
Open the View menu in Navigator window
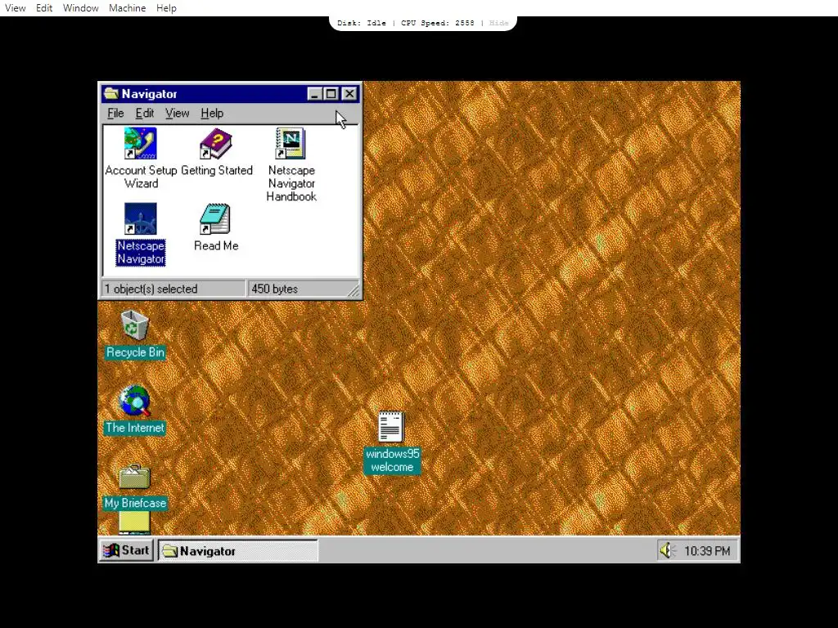coord(177,113)
